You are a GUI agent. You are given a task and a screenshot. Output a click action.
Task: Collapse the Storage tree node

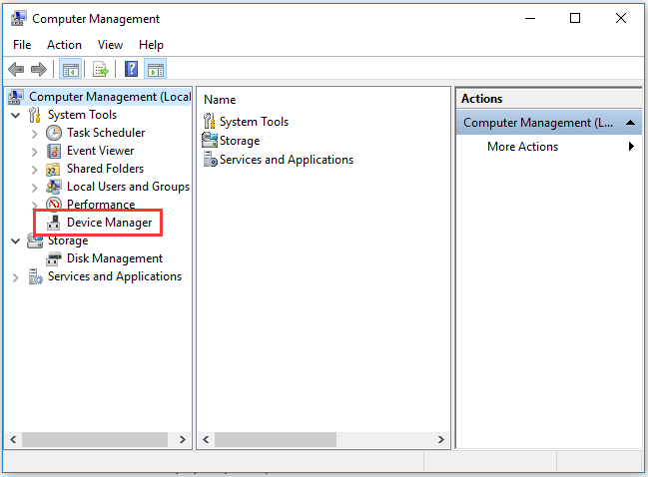pos(16,240)
